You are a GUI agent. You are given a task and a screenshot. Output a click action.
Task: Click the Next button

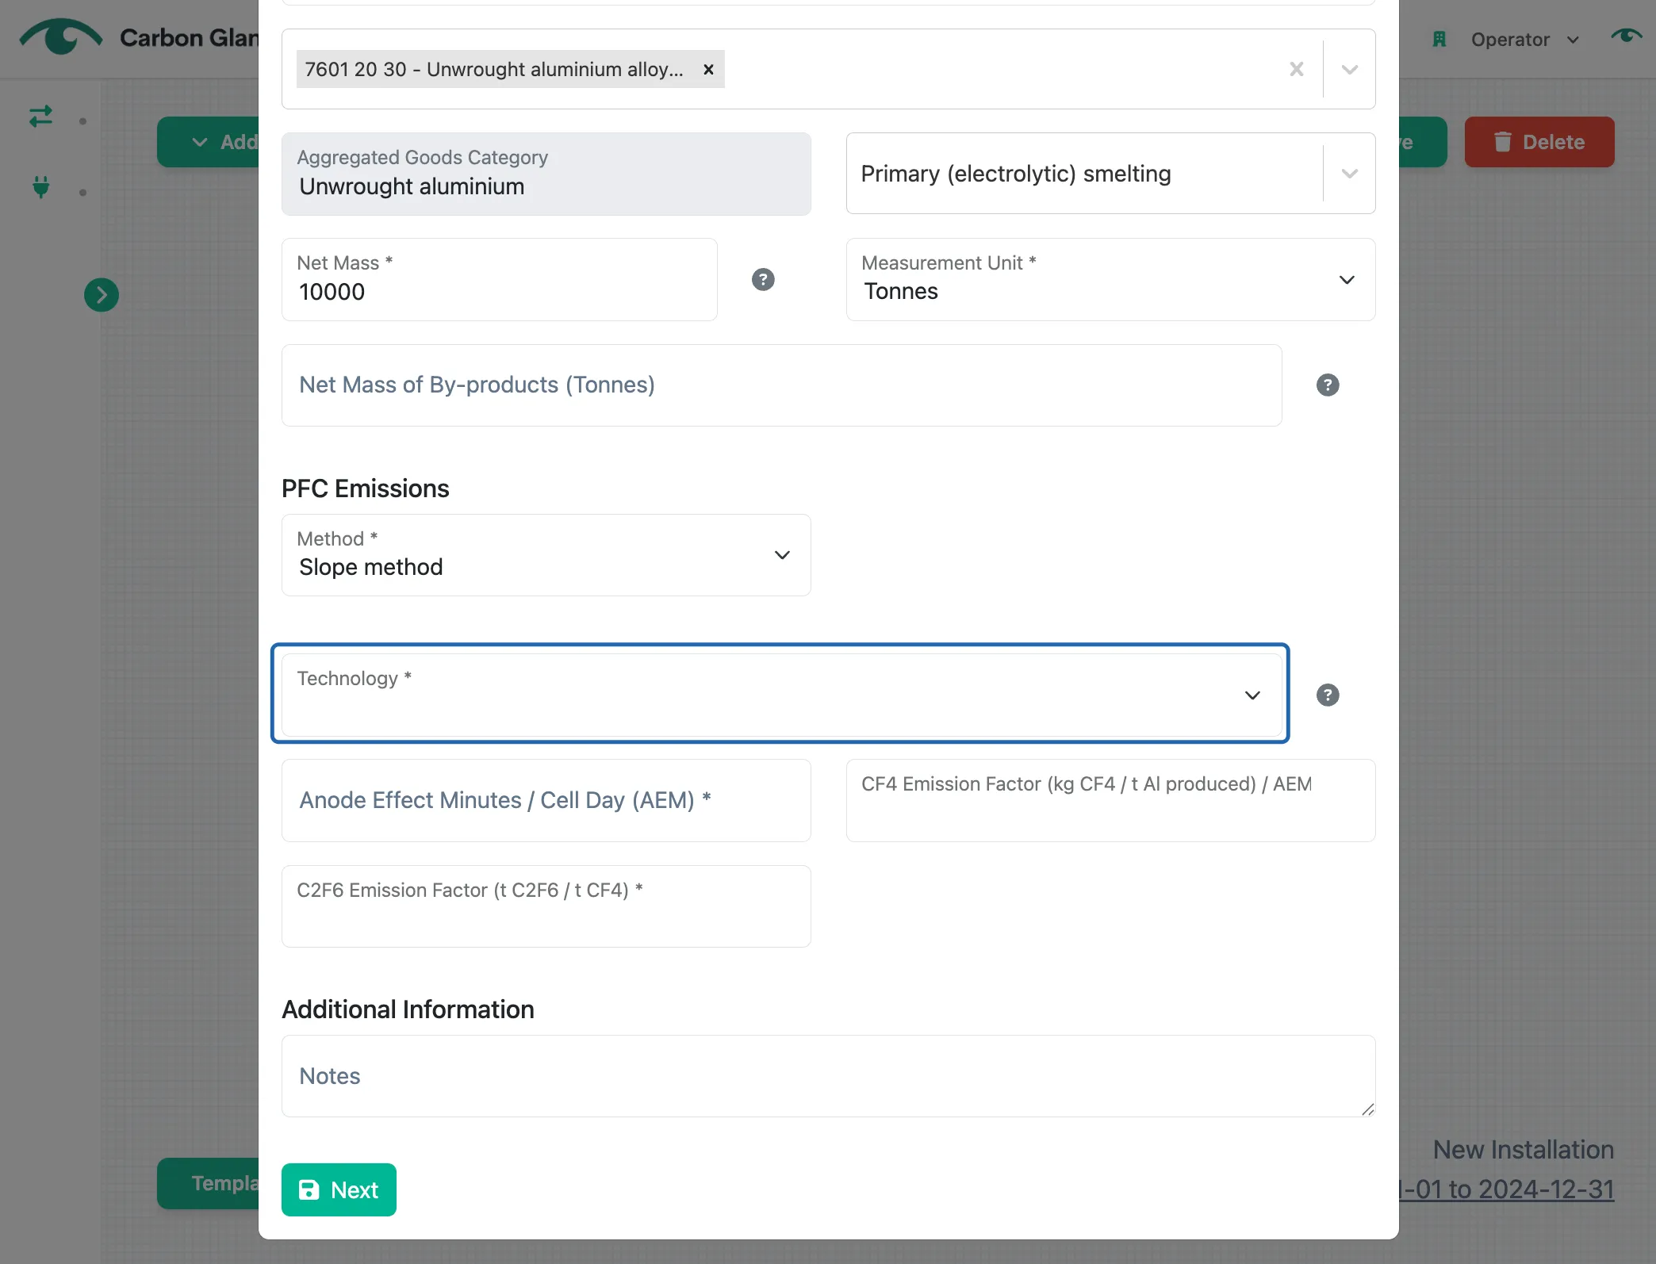click(339, 1189)
